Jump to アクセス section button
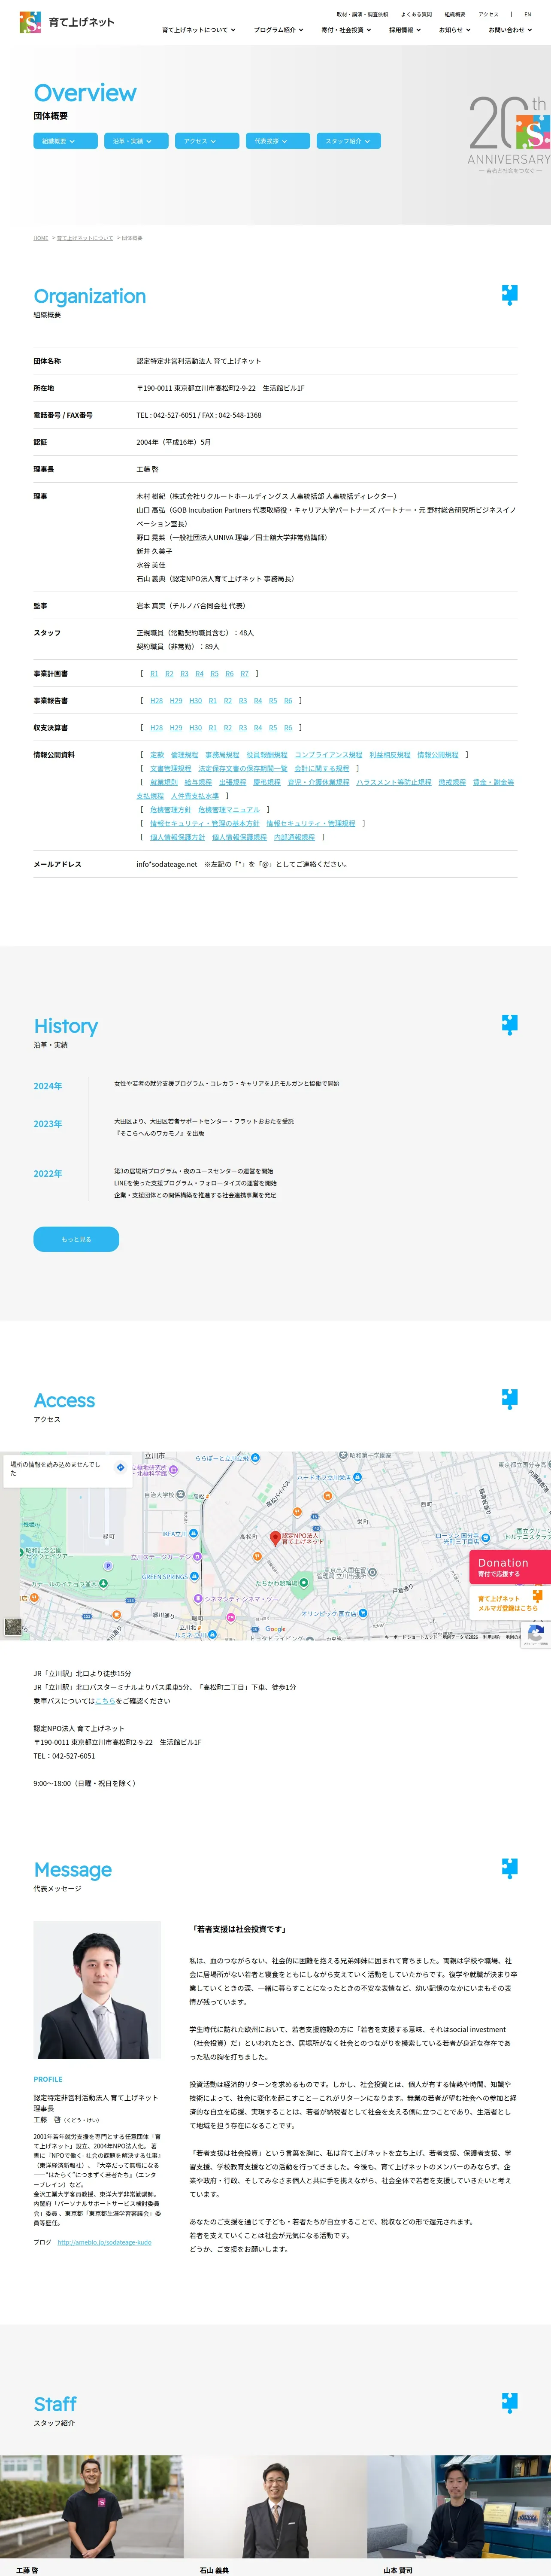Image resolution: width=551 pixels, height=2576 pixels. pos(207,141)
